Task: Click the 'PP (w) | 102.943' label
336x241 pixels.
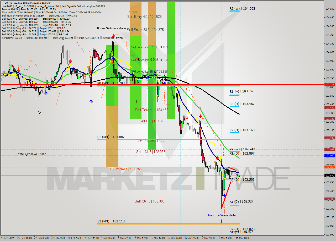Action: pyautogui.click(x=242, y=149)
